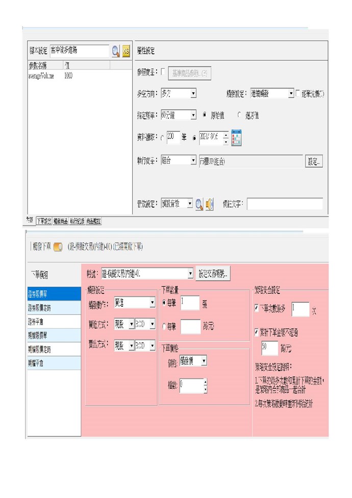Open the 賣出方式 ROD dropdown
The image size is (352, 498).
(x=145, y=345)
